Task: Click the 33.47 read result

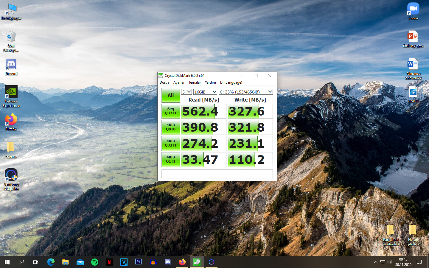Action: point(204,160)
